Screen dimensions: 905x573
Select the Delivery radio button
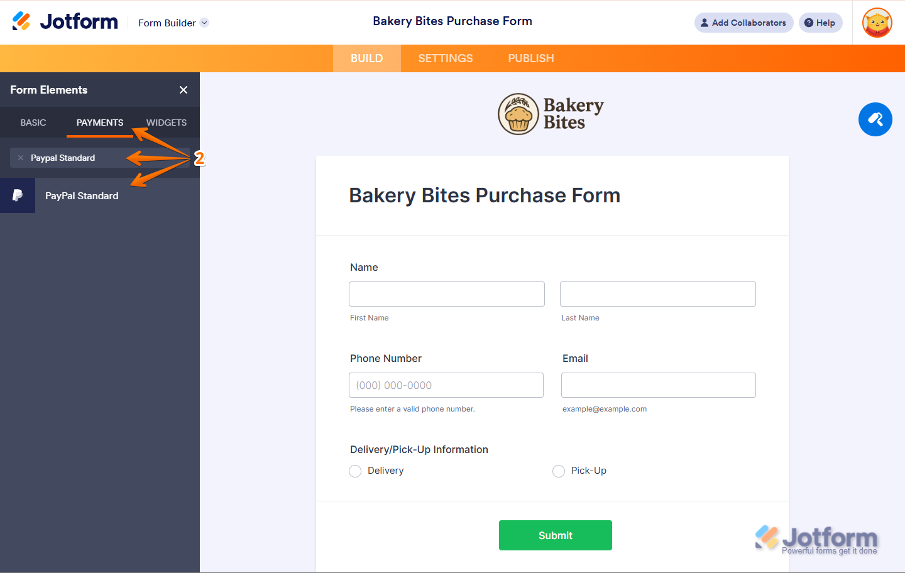click(x=355, y=471)
